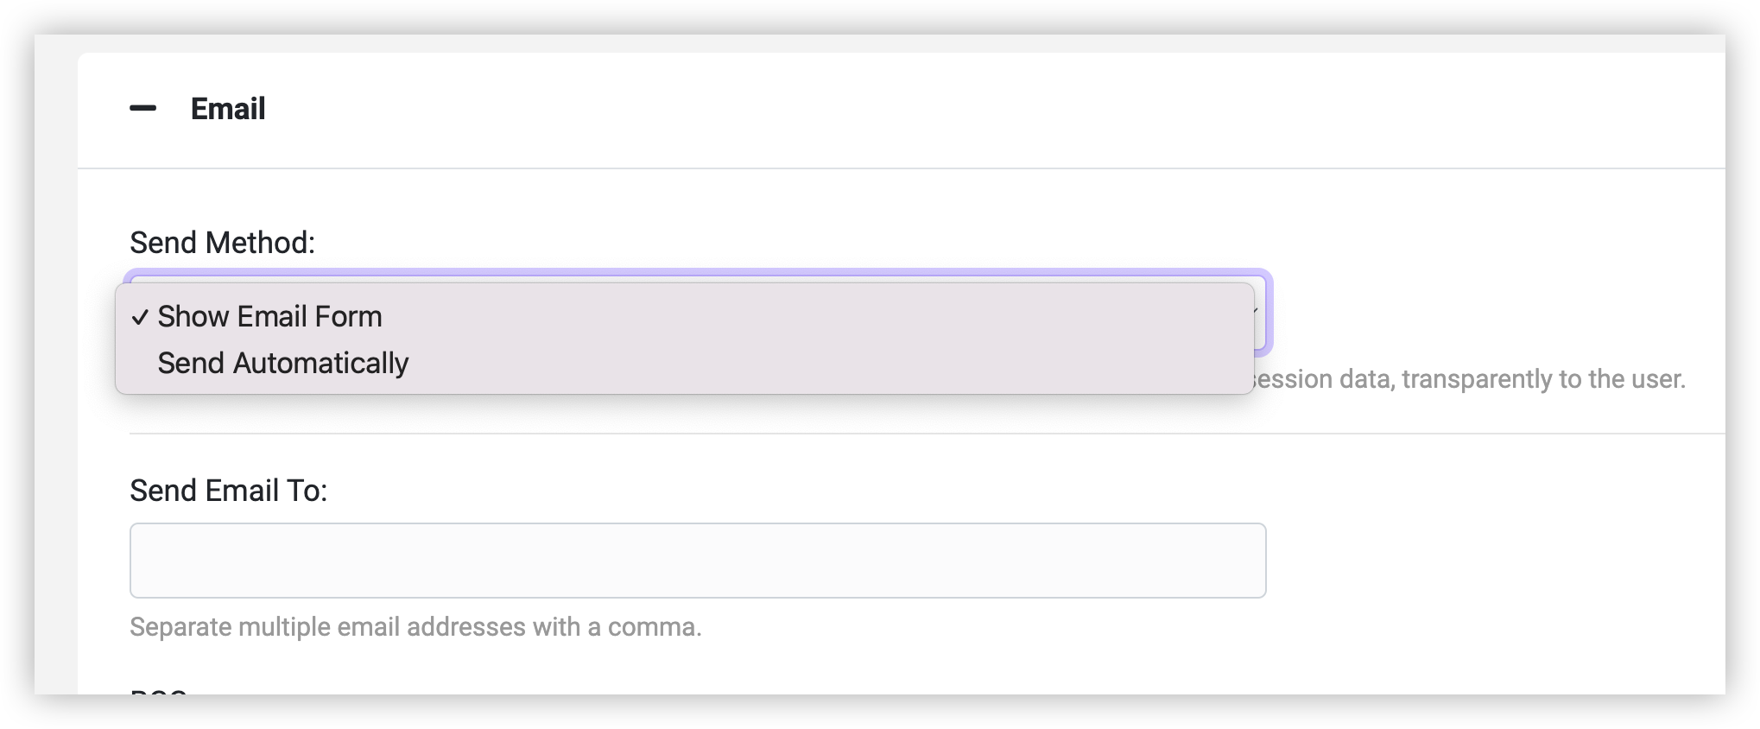Focus the Send Email To input field

(x=698, y=560)
